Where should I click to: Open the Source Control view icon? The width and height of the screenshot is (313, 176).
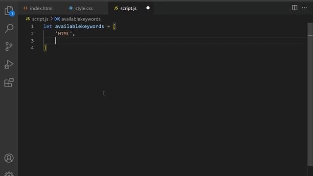[9, 46]
